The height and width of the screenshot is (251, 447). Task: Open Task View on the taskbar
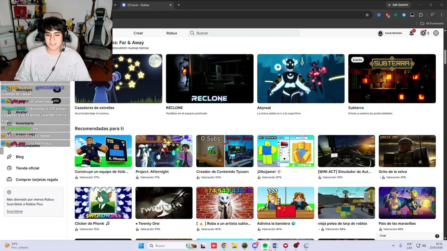click(203, 246)
